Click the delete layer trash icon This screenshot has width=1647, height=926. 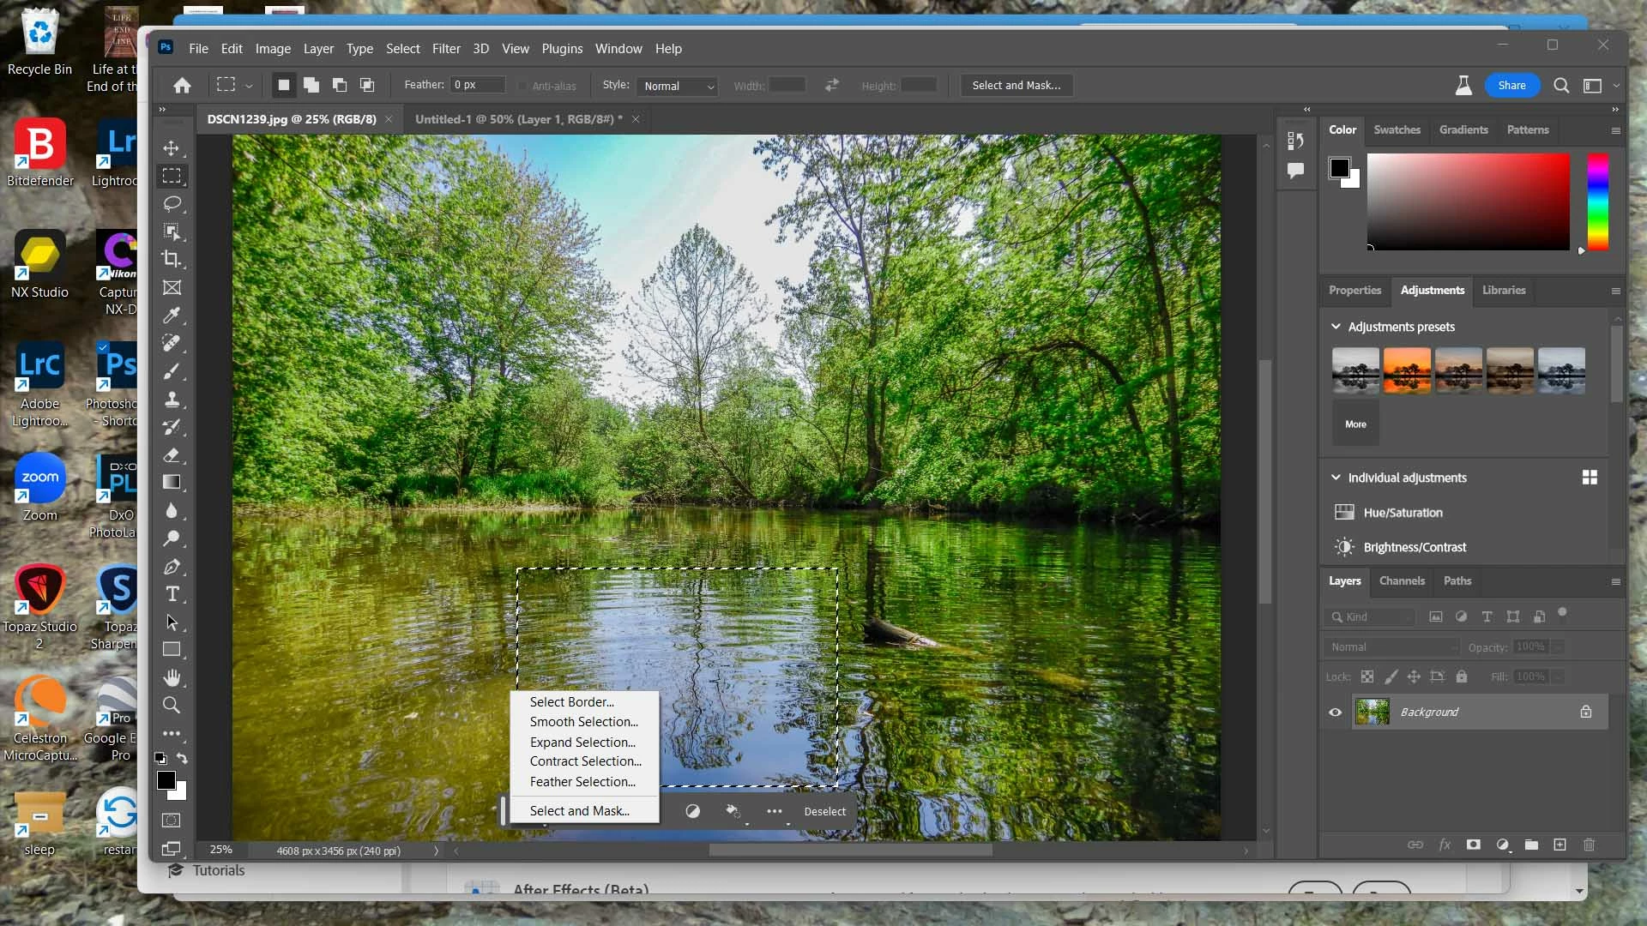1589,845
